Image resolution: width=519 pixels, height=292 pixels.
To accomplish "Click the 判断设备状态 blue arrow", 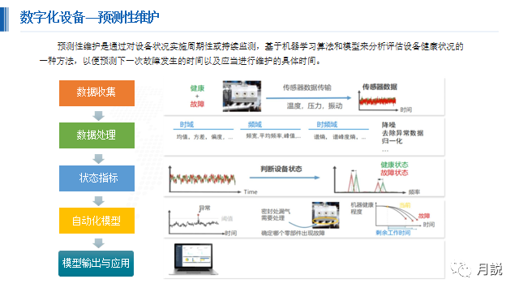I will 285,178.
